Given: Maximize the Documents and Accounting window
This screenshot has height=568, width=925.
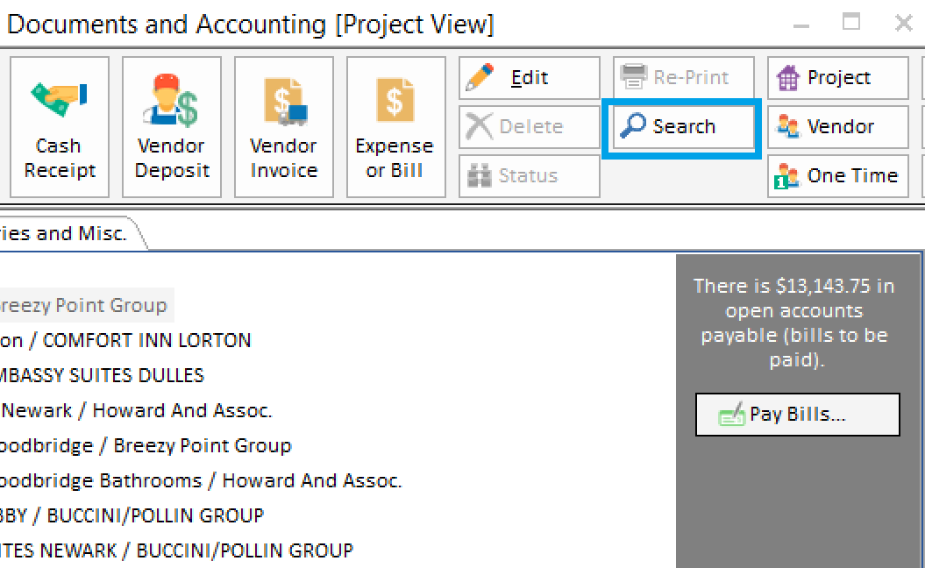Looking at the screenshot, I should point(851,23).
